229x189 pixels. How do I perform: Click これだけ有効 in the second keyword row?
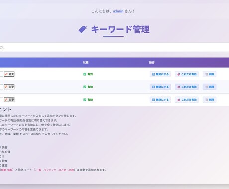(187, 87)
